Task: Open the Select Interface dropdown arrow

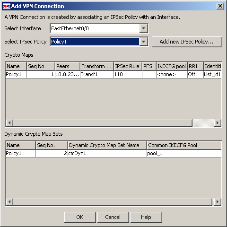Action: pos(143,28)
